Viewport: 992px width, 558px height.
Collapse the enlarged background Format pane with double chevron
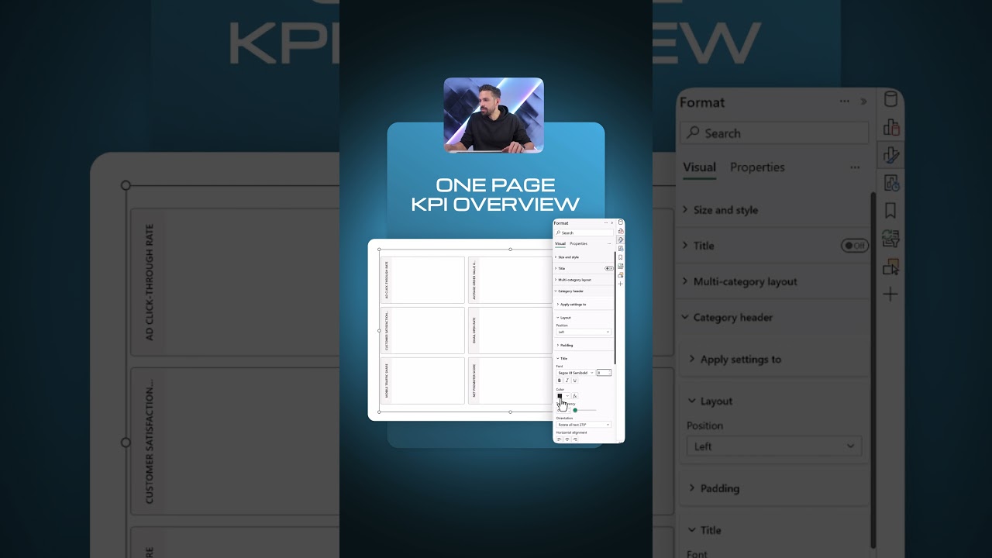tap(863, 102)
